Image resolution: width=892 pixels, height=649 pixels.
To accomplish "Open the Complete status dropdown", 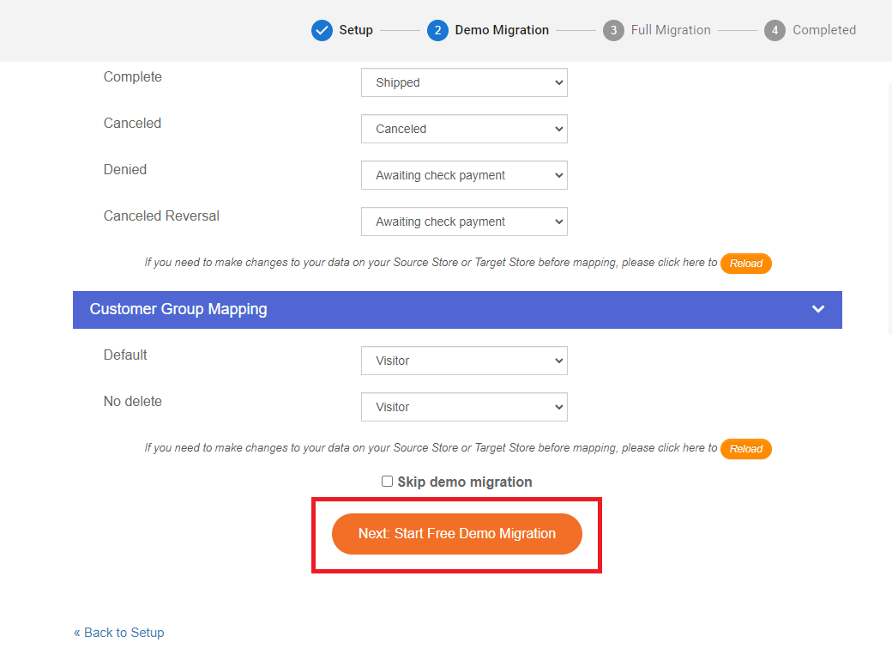I will pyautogui.click(x=464, y=82).
